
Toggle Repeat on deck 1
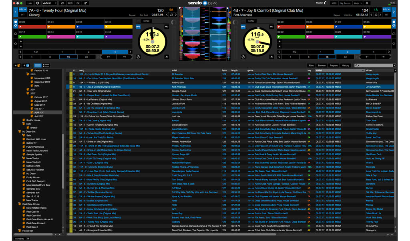coord(132,15)
